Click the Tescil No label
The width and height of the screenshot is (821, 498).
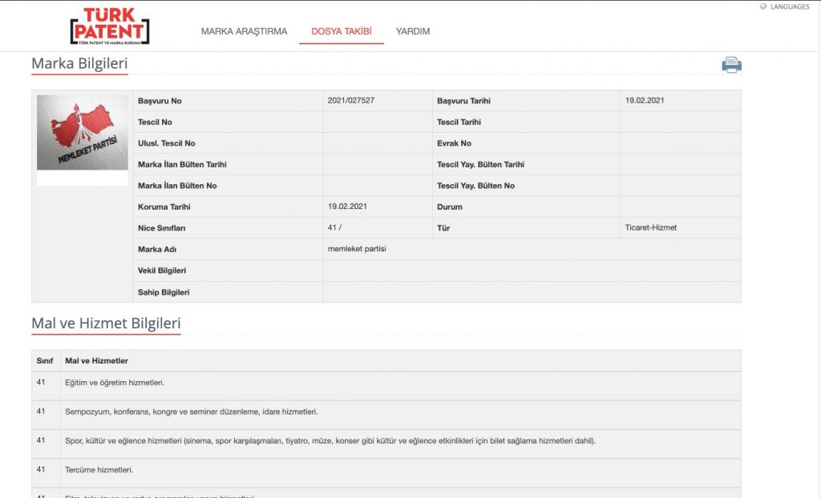(155, 122)
